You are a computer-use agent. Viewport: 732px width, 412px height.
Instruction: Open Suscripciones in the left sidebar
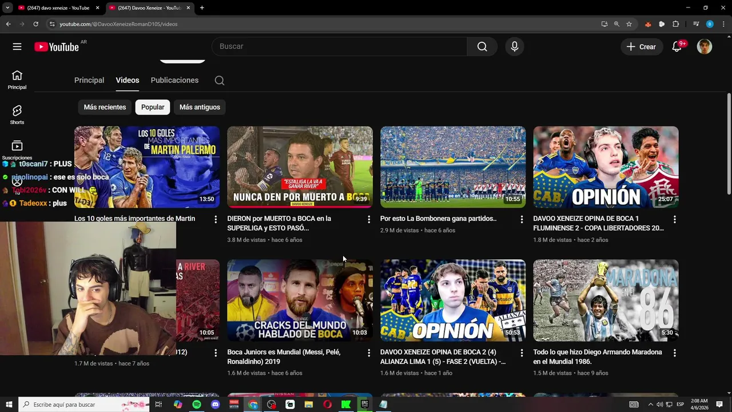pyautogui.click(x=17, y=150)
